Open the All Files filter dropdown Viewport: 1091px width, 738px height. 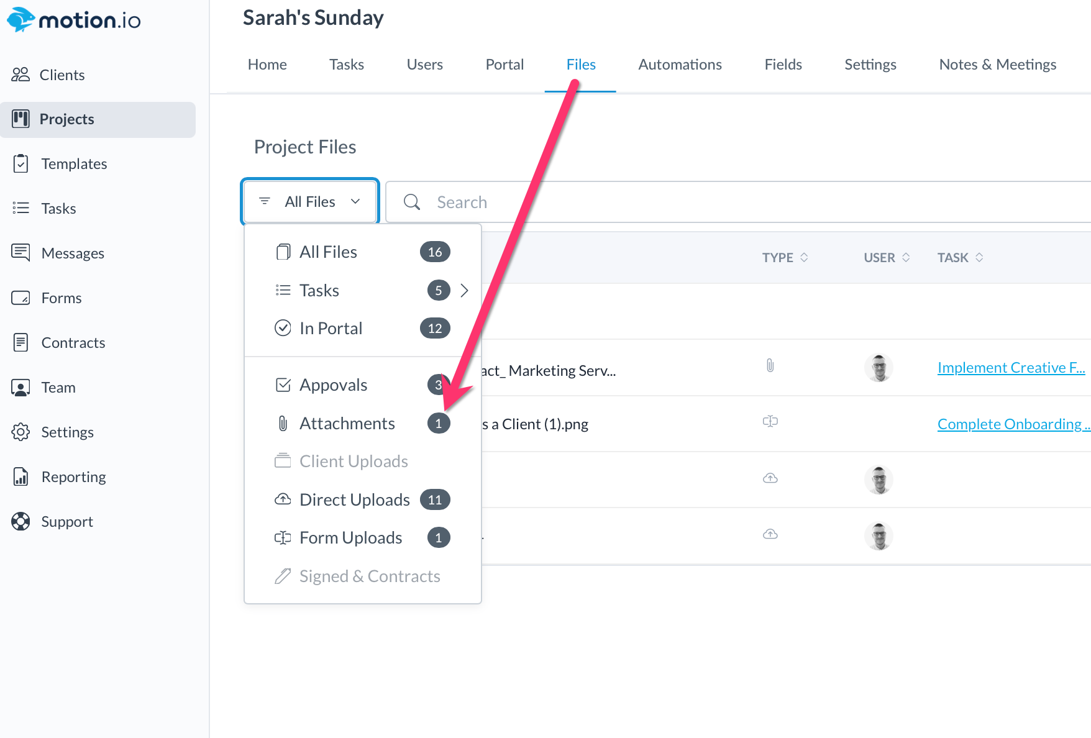[x=310, y=202]
